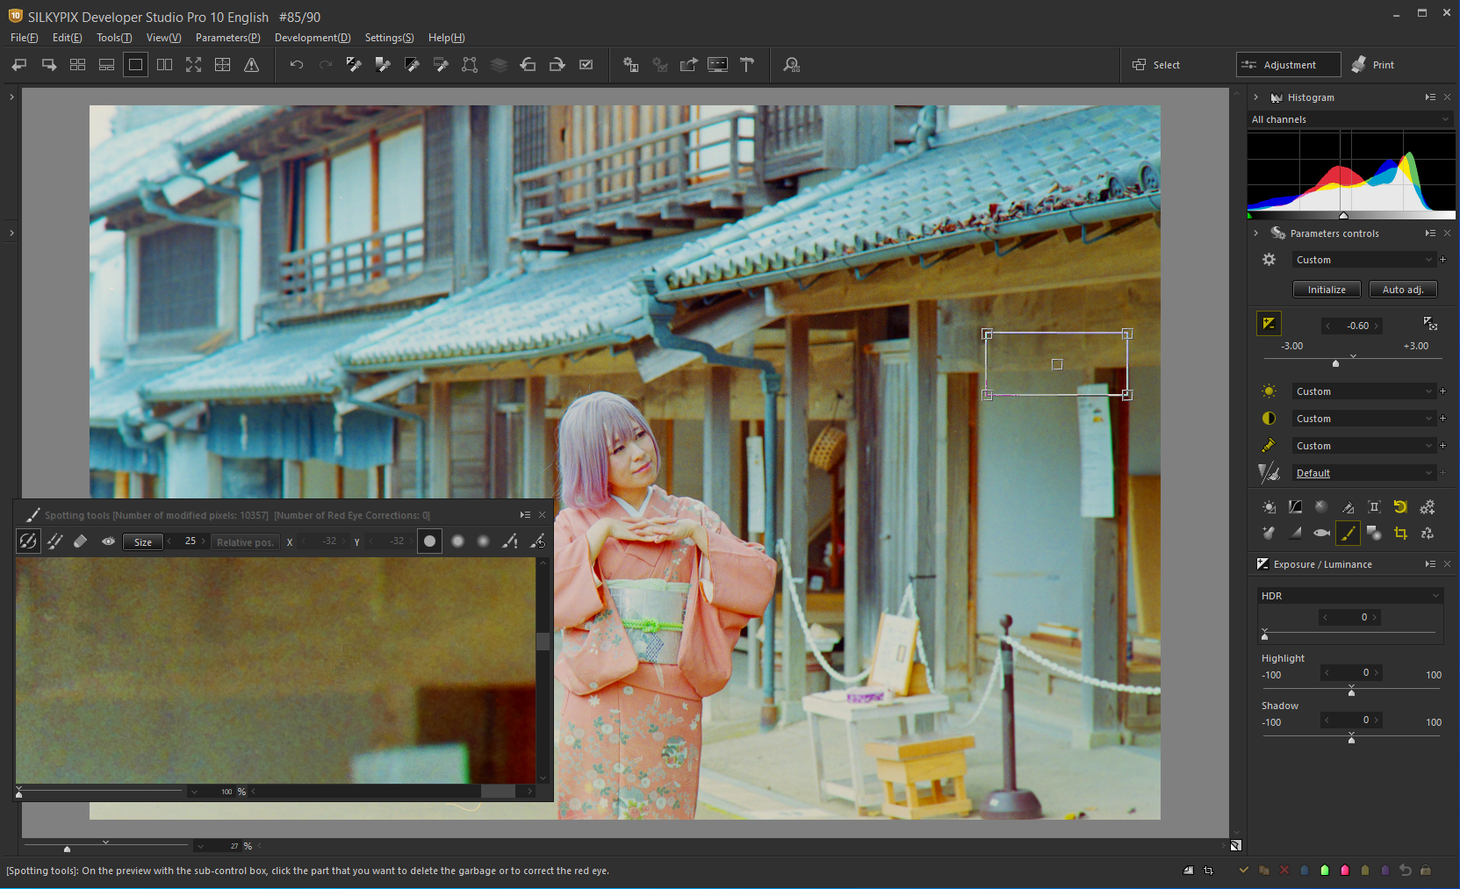Move the exposure bias slider handle
Viewport: 1460px width, 889px height.
(1335, 363)
